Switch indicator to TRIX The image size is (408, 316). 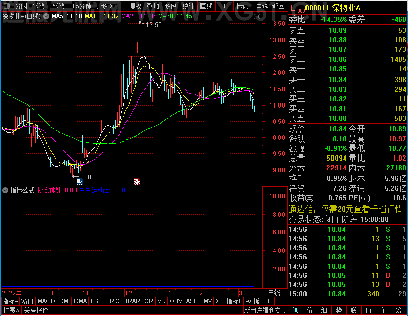(x=113, y=301)
